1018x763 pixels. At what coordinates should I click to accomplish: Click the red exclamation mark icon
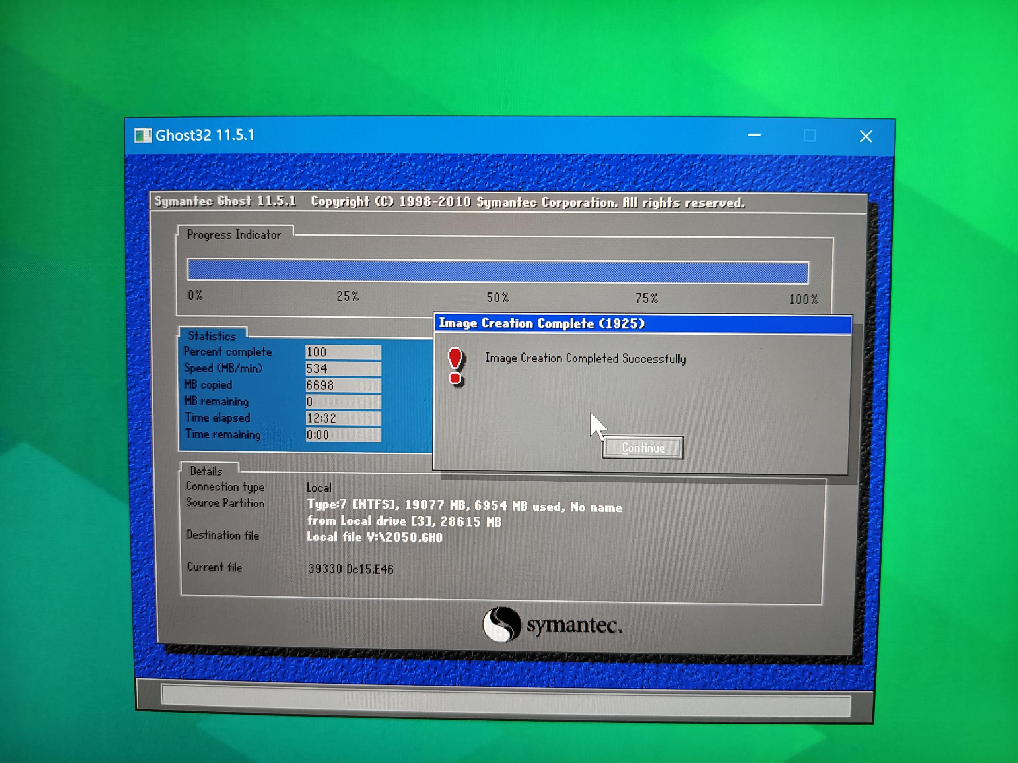tap(456, 366)
